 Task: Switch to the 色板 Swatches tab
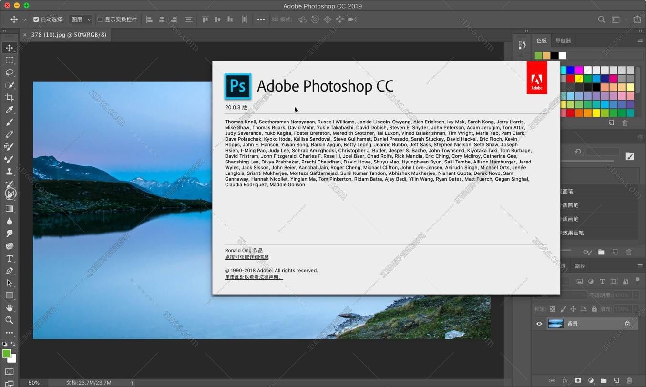(x=541, y=41)
